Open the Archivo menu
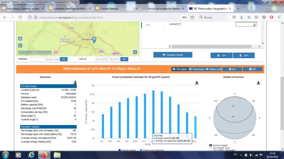This screenshot has width=284, height=159. pos(5,2)
